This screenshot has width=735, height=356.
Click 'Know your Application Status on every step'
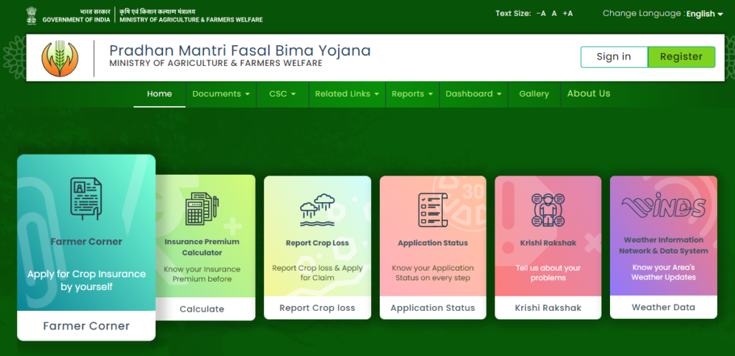click(433, 273)
